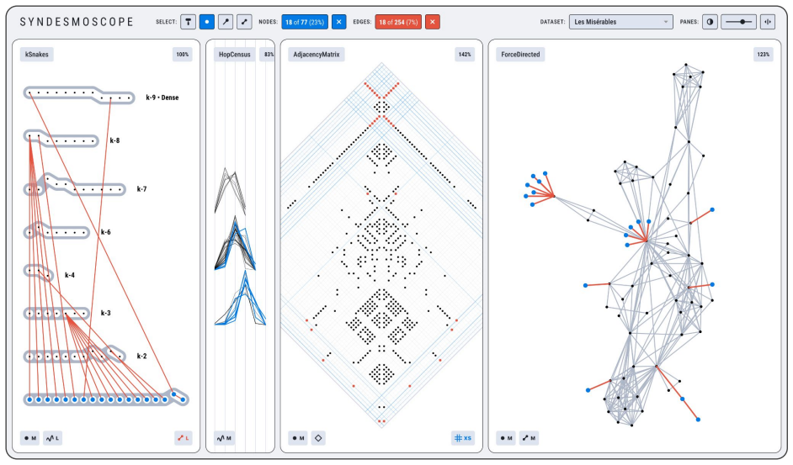
Task: Select the AdjacencyMatrix pane label
Action: (x=317, y=54)
